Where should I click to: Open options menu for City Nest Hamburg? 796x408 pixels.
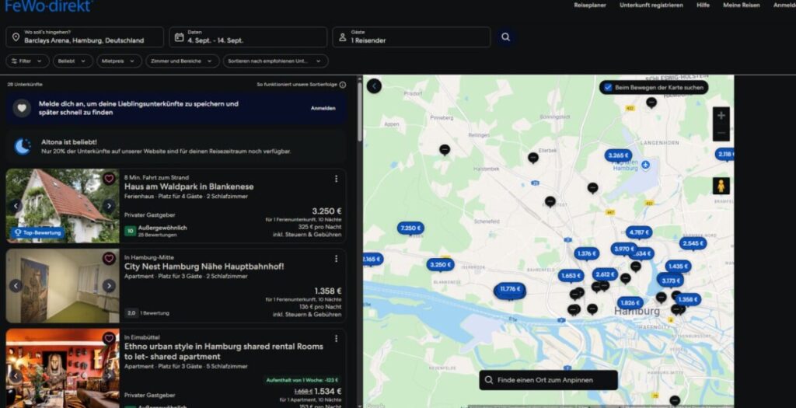point(336,258)
